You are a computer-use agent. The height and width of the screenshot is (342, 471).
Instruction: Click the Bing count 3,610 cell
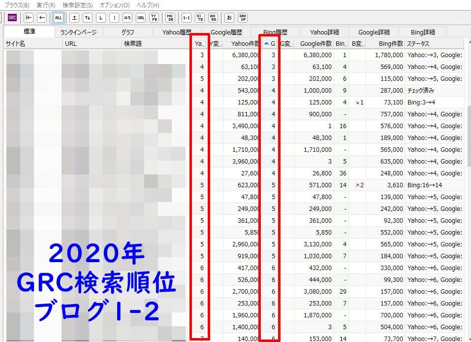pos(385,185)
